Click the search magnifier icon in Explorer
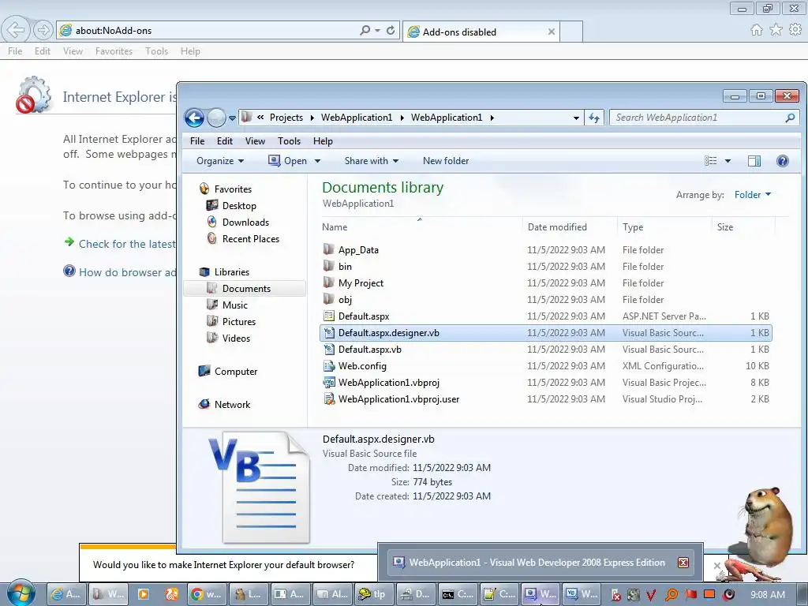This screenshot has height=606, width=808. point(790,118)
